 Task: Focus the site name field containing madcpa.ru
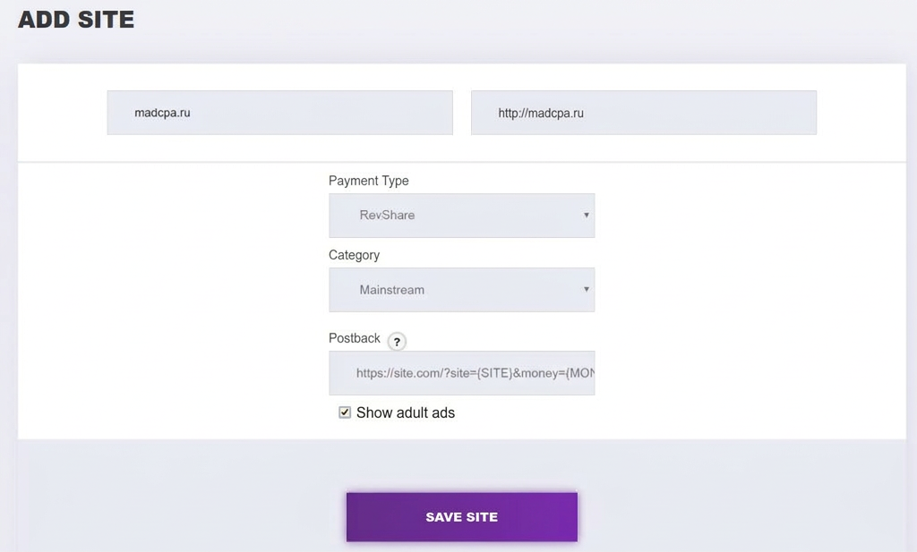point(279,113)
